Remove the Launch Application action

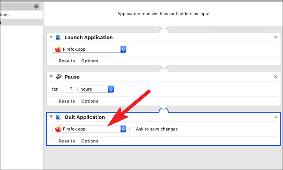point(275,37)
